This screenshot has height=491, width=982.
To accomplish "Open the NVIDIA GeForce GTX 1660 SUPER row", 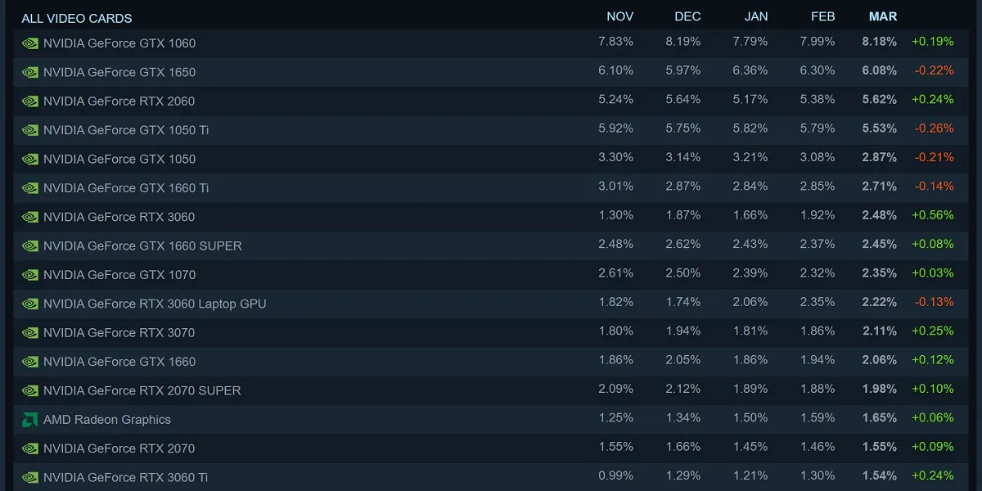I will 490,245.
